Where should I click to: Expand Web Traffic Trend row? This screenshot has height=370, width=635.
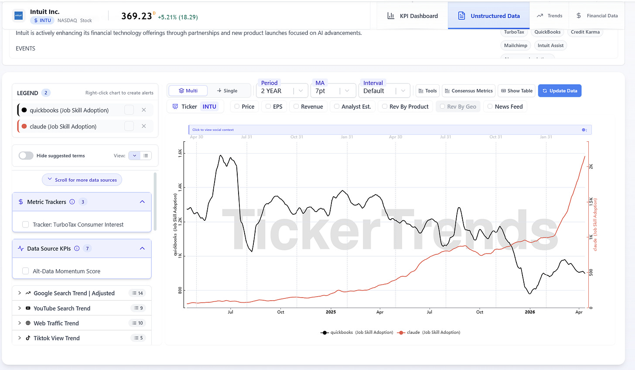(x=82, y=323)
